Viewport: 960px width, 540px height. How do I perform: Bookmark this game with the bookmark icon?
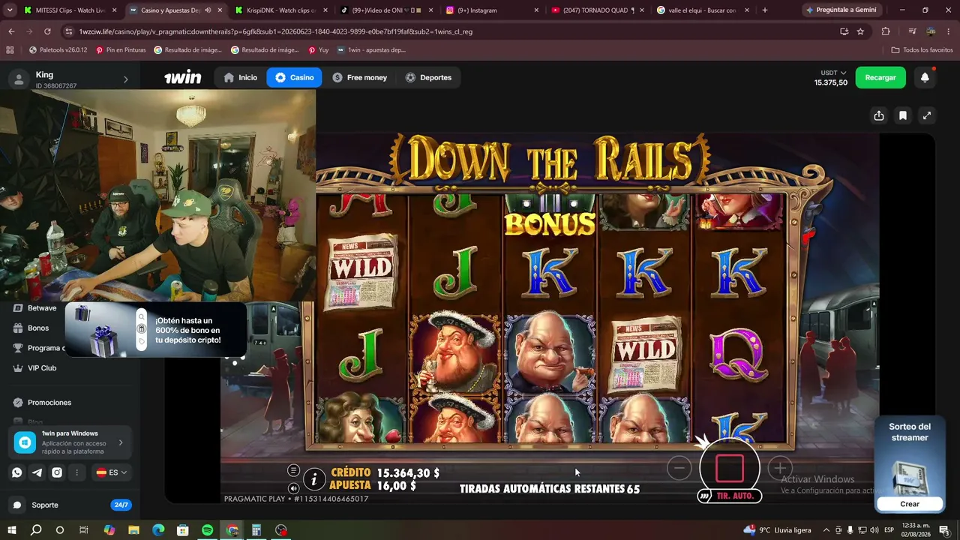point(903,115)
